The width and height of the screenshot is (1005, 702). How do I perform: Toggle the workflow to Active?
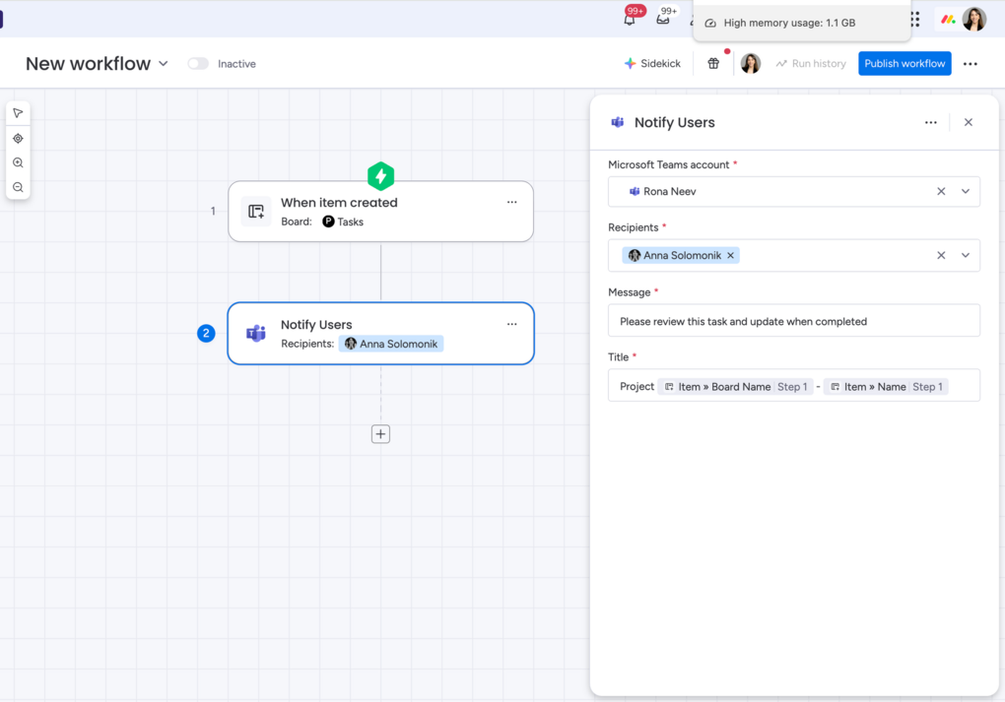[197, 62]
